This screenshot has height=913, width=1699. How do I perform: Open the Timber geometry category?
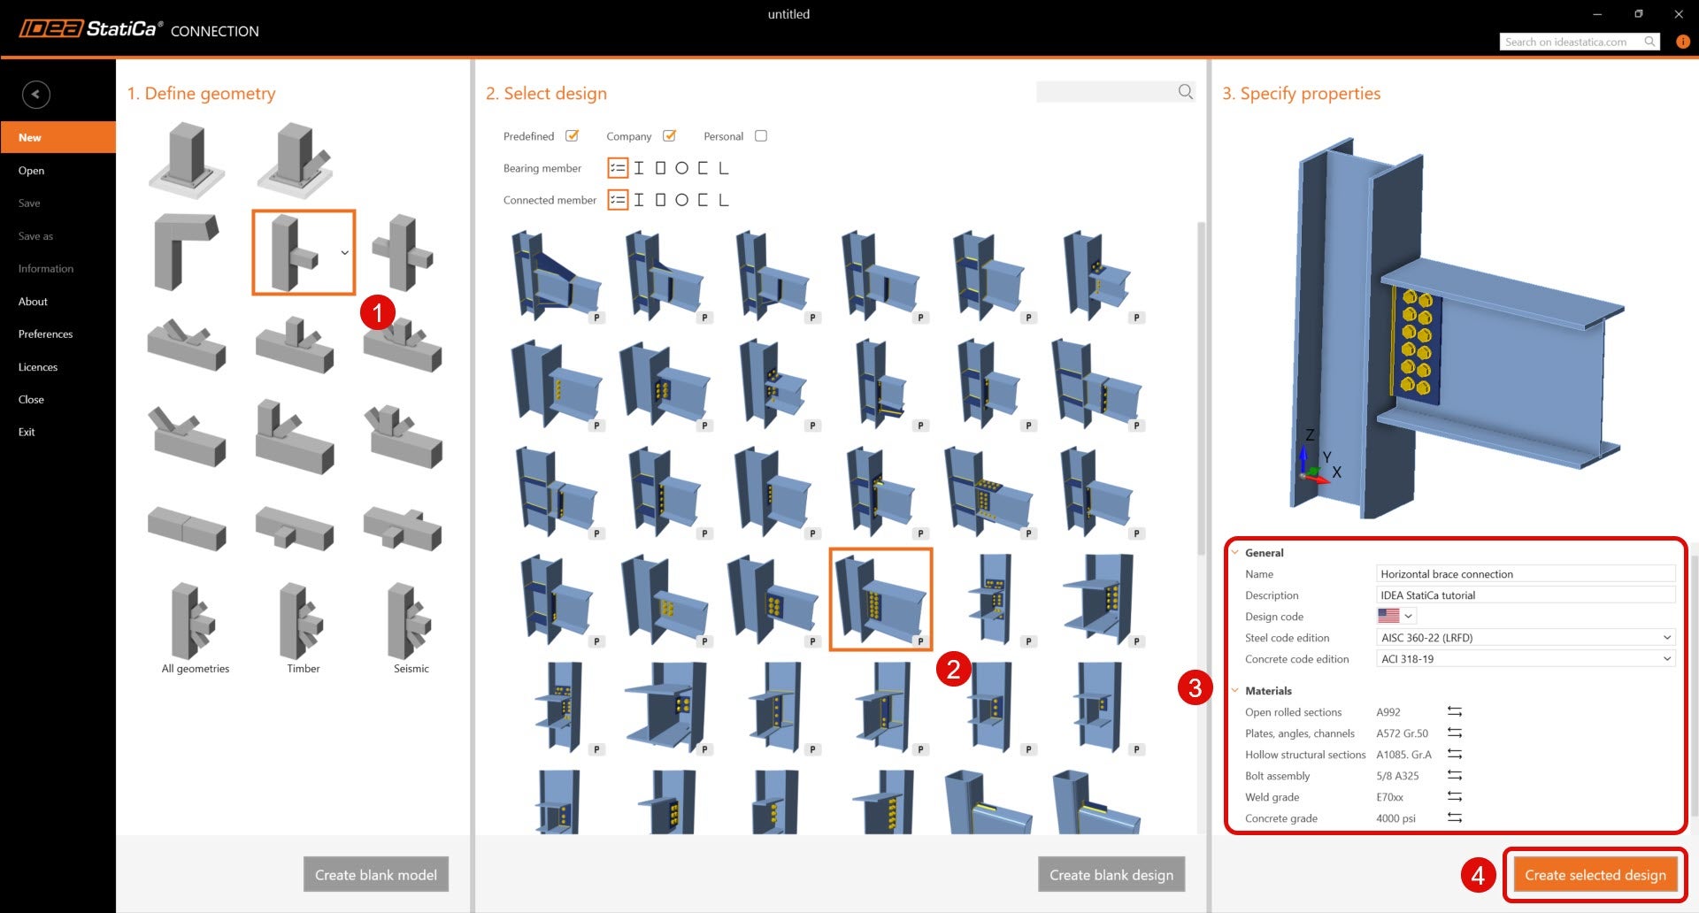304,628
